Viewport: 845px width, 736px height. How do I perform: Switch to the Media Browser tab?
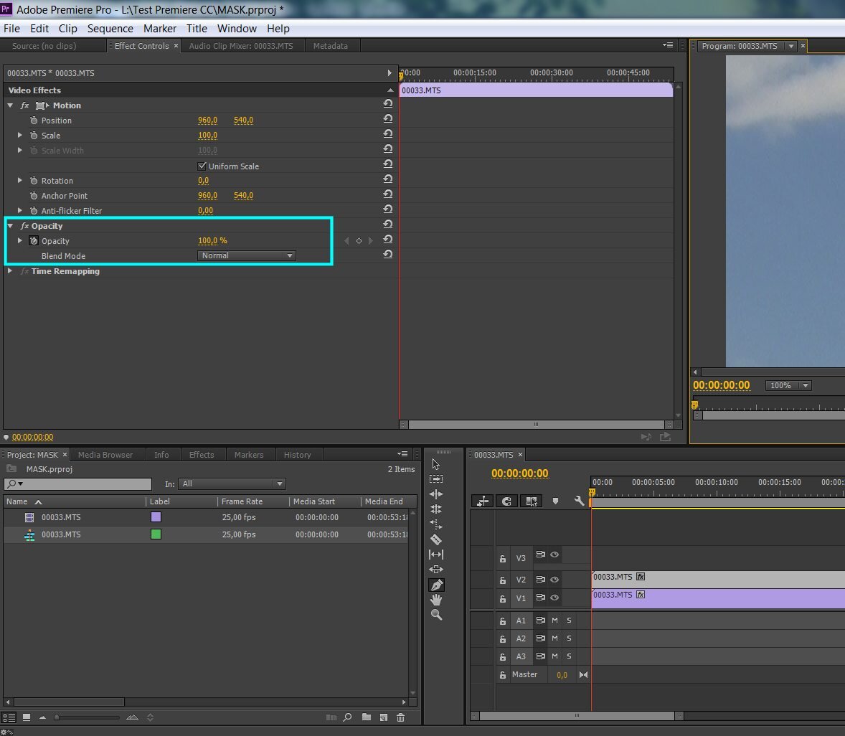(105, 455)
